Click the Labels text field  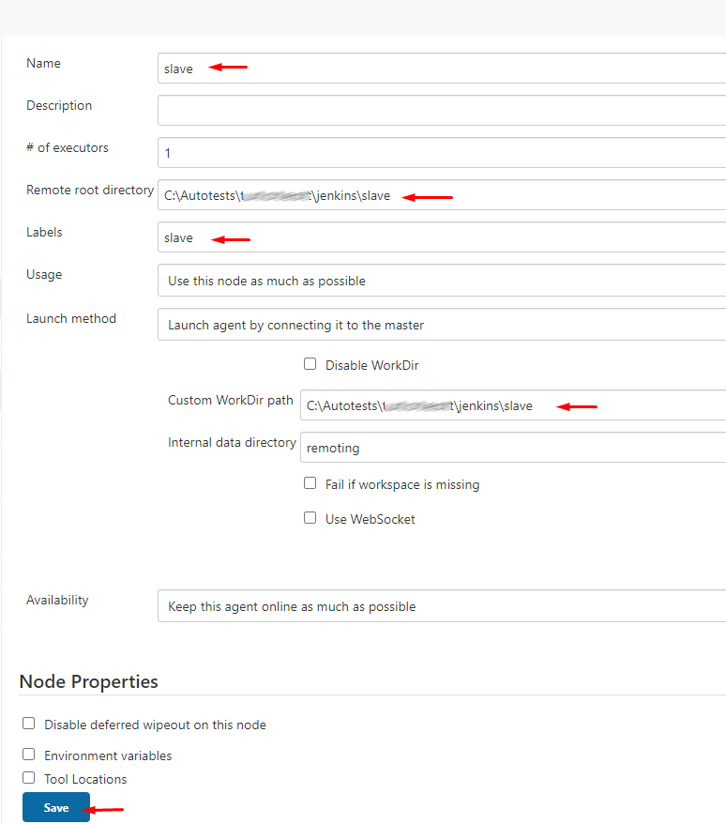click(441, 237)
